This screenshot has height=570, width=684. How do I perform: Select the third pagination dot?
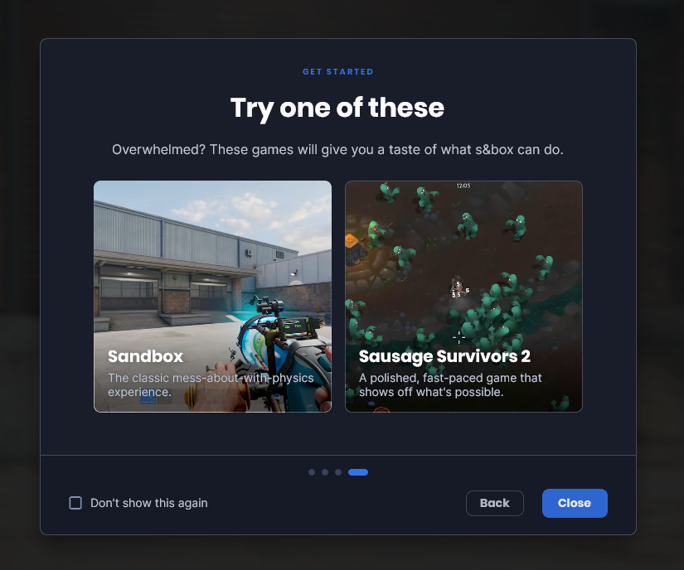click(x=338, y=472)
